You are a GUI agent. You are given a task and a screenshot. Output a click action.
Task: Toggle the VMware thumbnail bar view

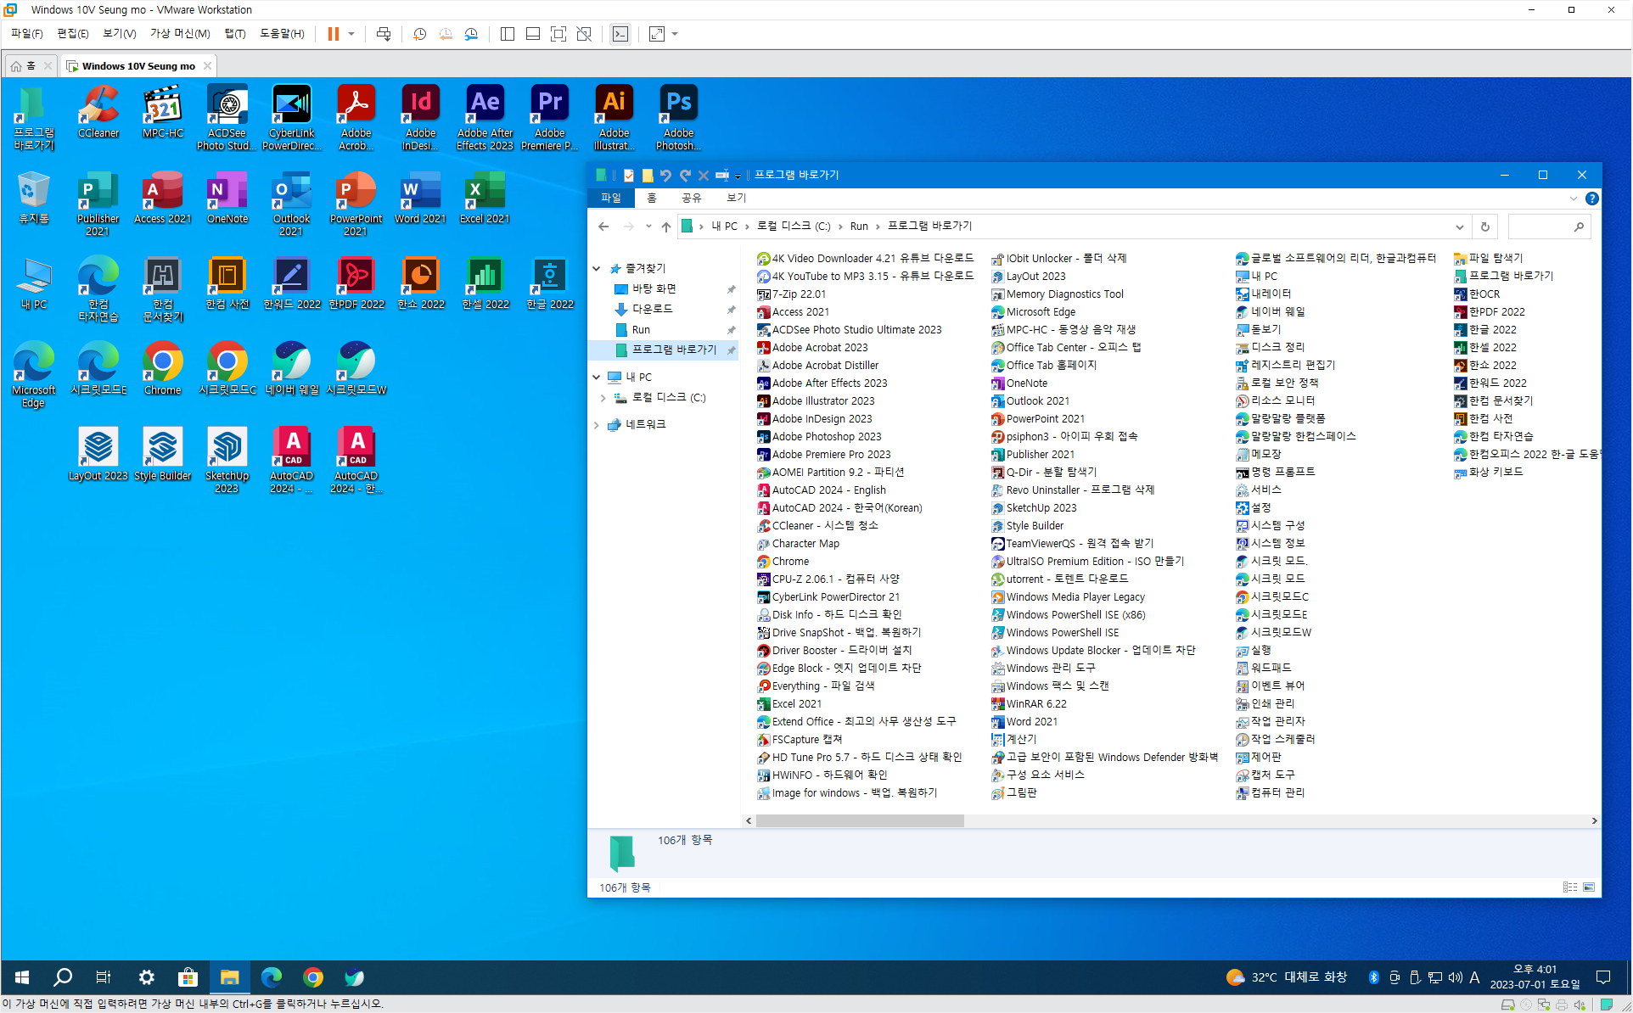click(533, 34)
